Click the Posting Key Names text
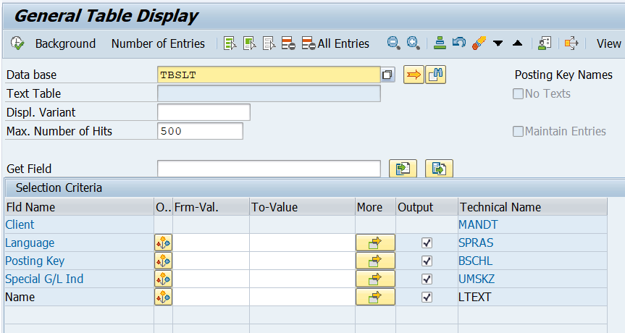The height and width of the screenshot is (333, 625). coord(563,75)
